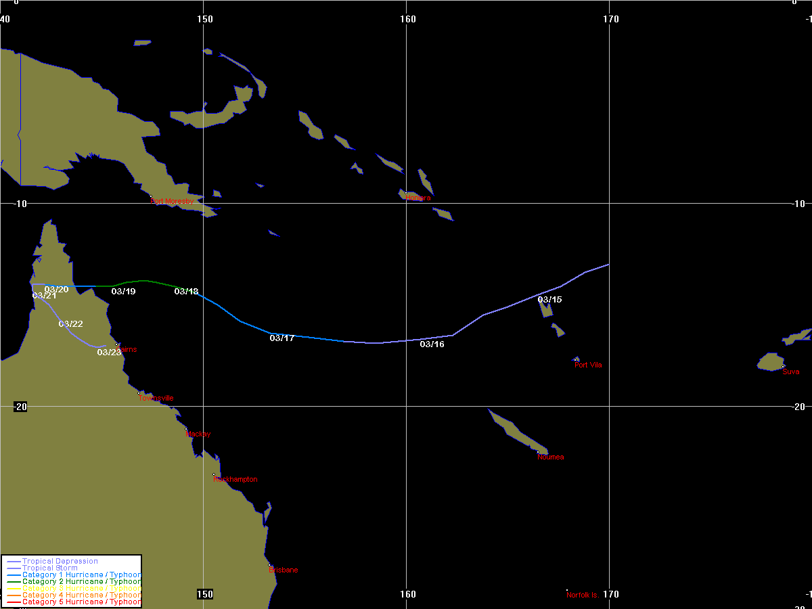
Task: Click the 03/23 date marker near Cairns
Action: coord(109,352)
